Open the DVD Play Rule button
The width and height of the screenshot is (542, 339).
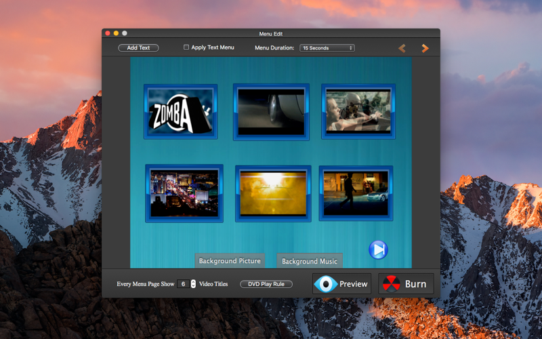(266, 284)
